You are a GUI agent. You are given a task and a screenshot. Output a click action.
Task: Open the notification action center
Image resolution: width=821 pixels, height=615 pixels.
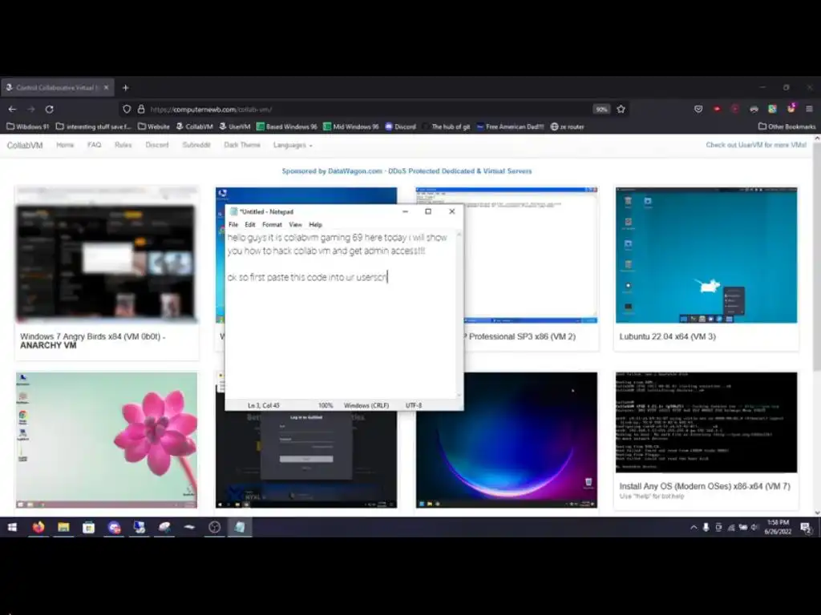click(807, 528)
